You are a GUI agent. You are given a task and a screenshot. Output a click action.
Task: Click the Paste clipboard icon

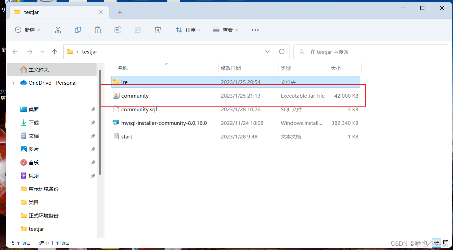click(x=98, y=30)
